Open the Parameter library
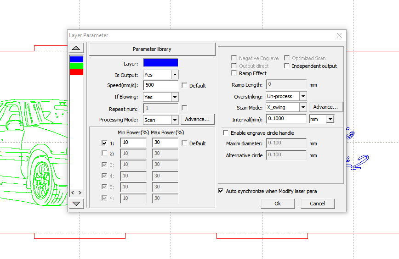399x259 pixels. [x=152, y=49]
